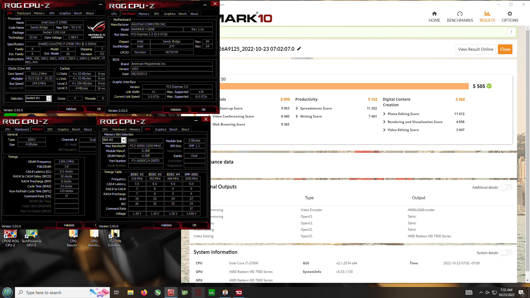The width and height of the screenshot is (530, 298).
Task: Select Web Browsing Score row
Action: pyautogui.click(x=251, y=124)
